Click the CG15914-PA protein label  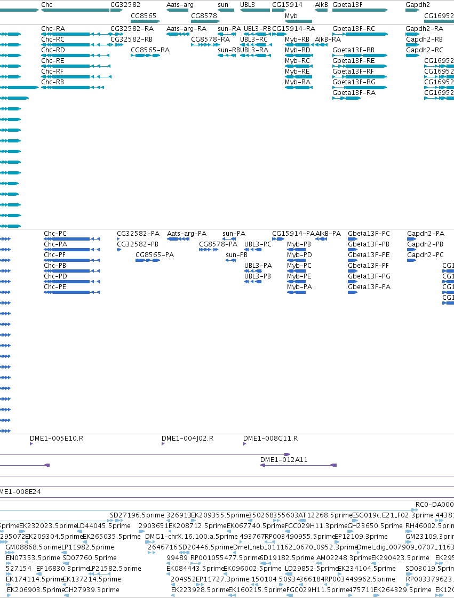click(293, 234)
